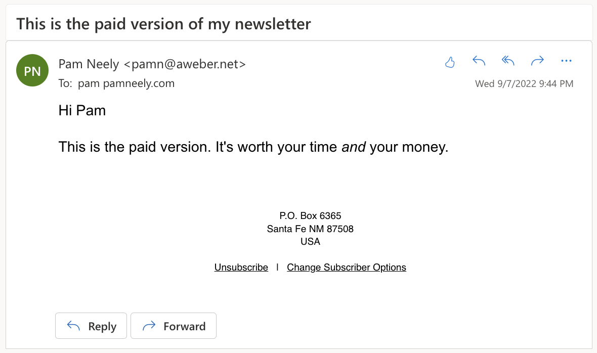The height and width of the screenshot is (353, 597).
Task: Click the message timestamp Wed 9/7/2022
Action: 524,83
